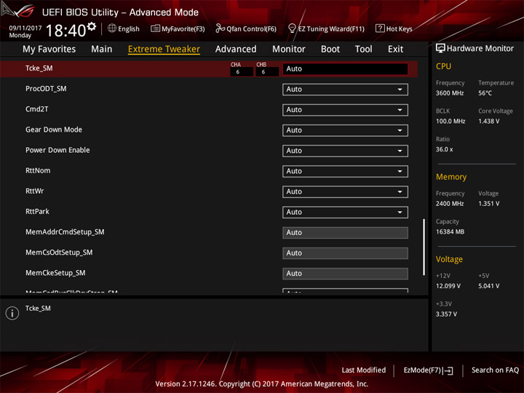This screenshot has height=393, width=524.
Task: Click the MyFavorite list icon
Action: (155, 28)
